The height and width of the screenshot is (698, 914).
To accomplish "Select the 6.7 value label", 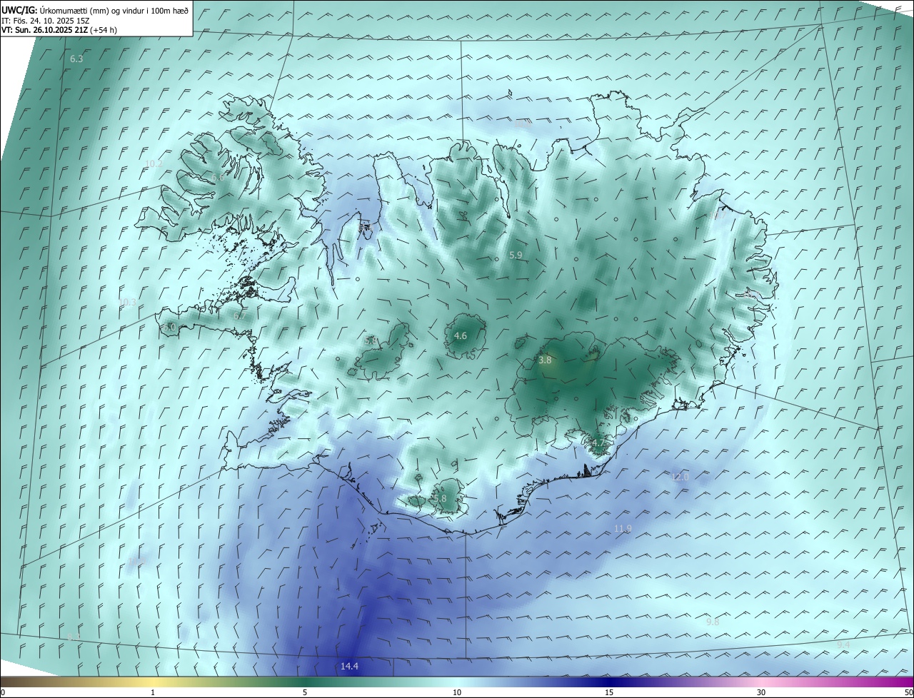I will pos(240,315).
